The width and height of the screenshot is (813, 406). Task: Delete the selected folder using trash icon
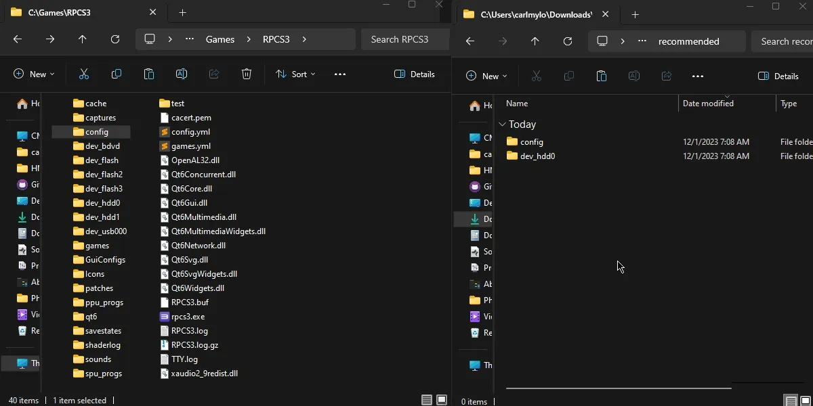pyautogui.click(x=246, y=74)
